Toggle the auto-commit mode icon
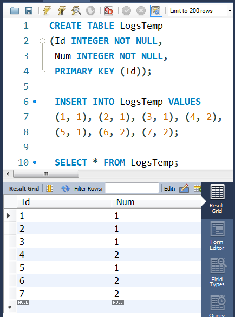The image size is (235, 317). [x=156, y=11]
